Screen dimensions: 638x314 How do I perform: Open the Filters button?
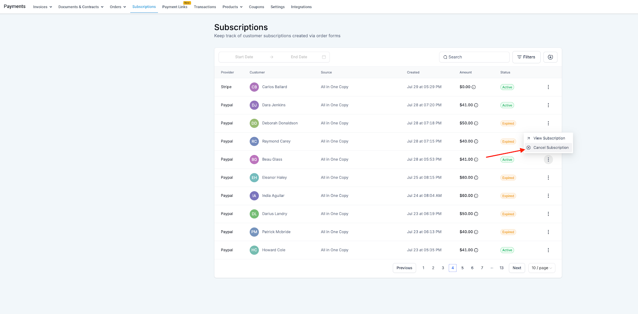click(526, 57)
